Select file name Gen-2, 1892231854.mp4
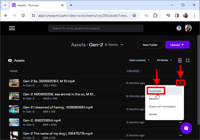The image size is (200, 140). (42, 120)
